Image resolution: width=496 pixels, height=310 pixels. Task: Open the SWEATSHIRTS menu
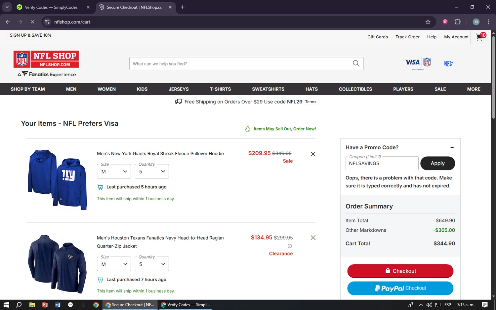pos(268,89)
